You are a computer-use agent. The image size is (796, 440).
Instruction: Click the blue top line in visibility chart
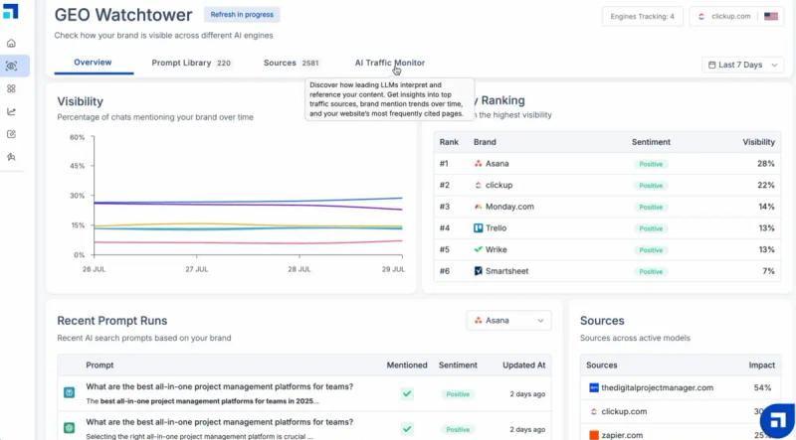click(248, 201)
